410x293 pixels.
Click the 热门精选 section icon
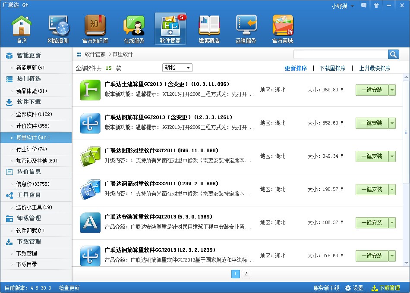[x=9, y=79]
